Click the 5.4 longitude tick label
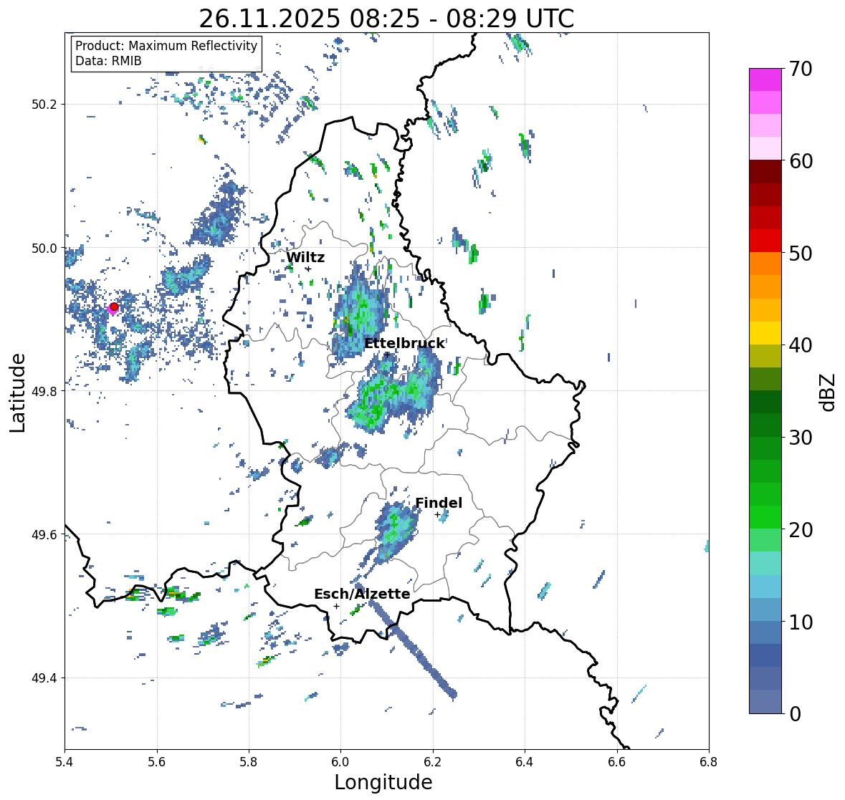 tap(65, 761)
